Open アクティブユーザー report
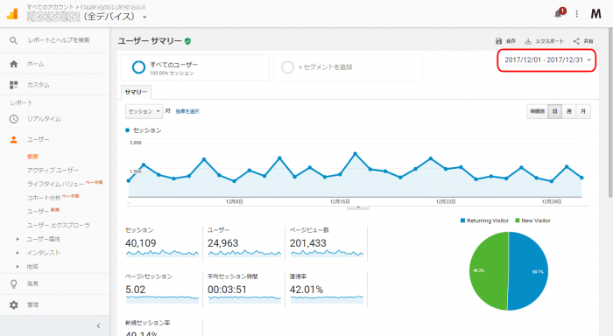Viewport: 613px width, 336px height. pos(53,170)
